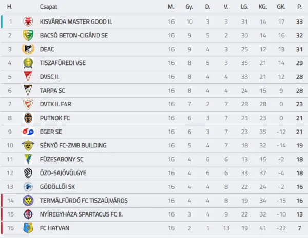Select Nyíregyháza Spartacus FC II. team name
Screen dimensions: 308x238
click(81, 214)
